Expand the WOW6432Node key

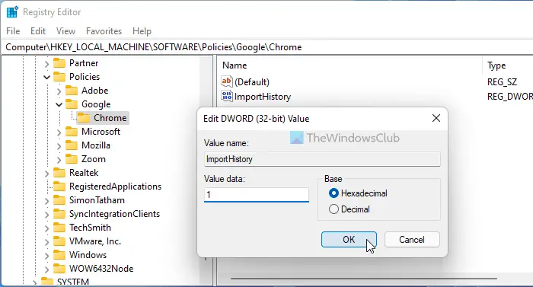tap(47, 269)
